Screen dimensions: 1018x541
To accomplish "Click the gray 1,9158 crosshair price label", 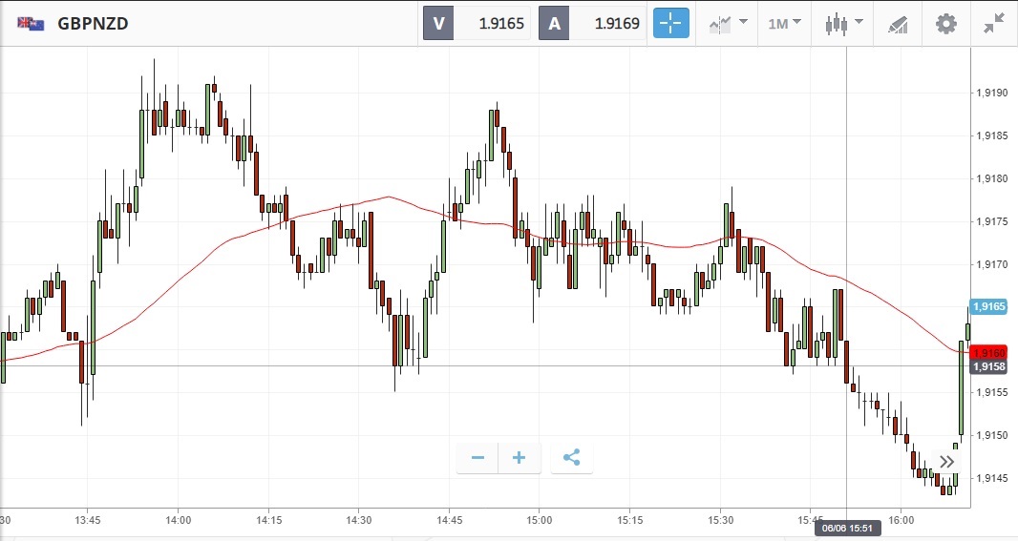I will click(988, 366).
